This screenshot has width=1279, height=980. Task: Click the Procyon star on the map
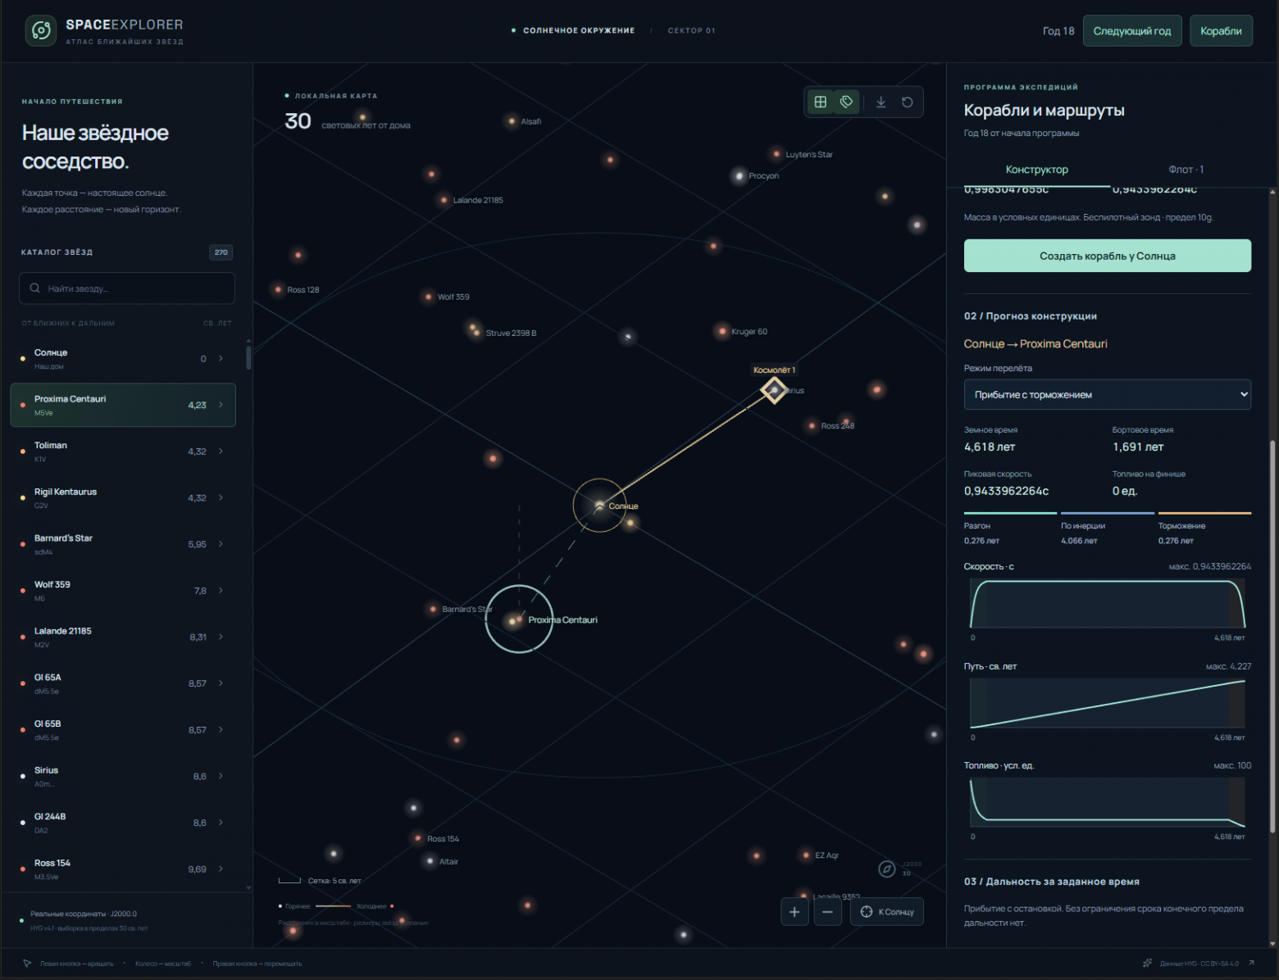740,175
